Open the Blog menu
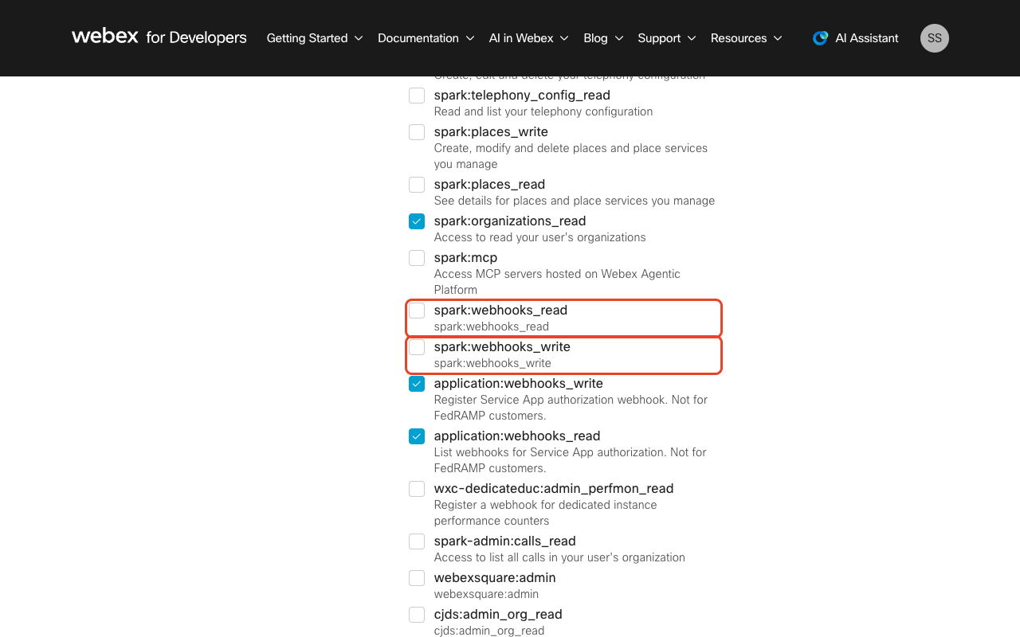Viewport: 1020px width, 637px height. [x=603, y=38]
